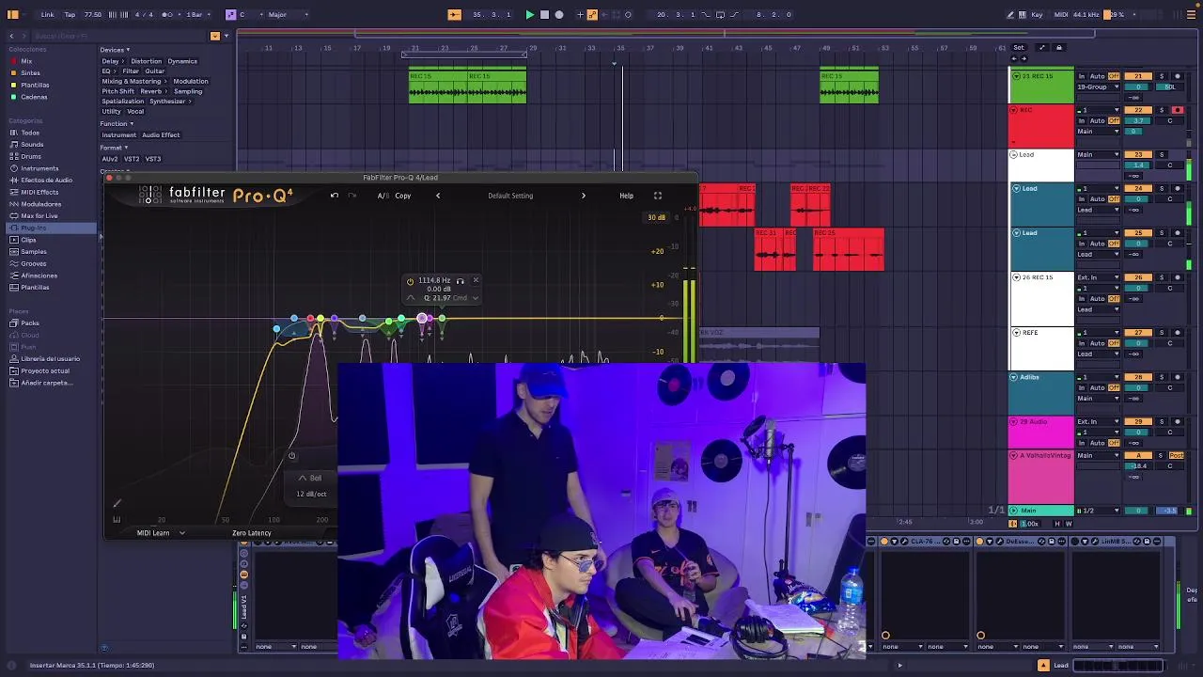Enable MIDI map mode

point(1061,14)
